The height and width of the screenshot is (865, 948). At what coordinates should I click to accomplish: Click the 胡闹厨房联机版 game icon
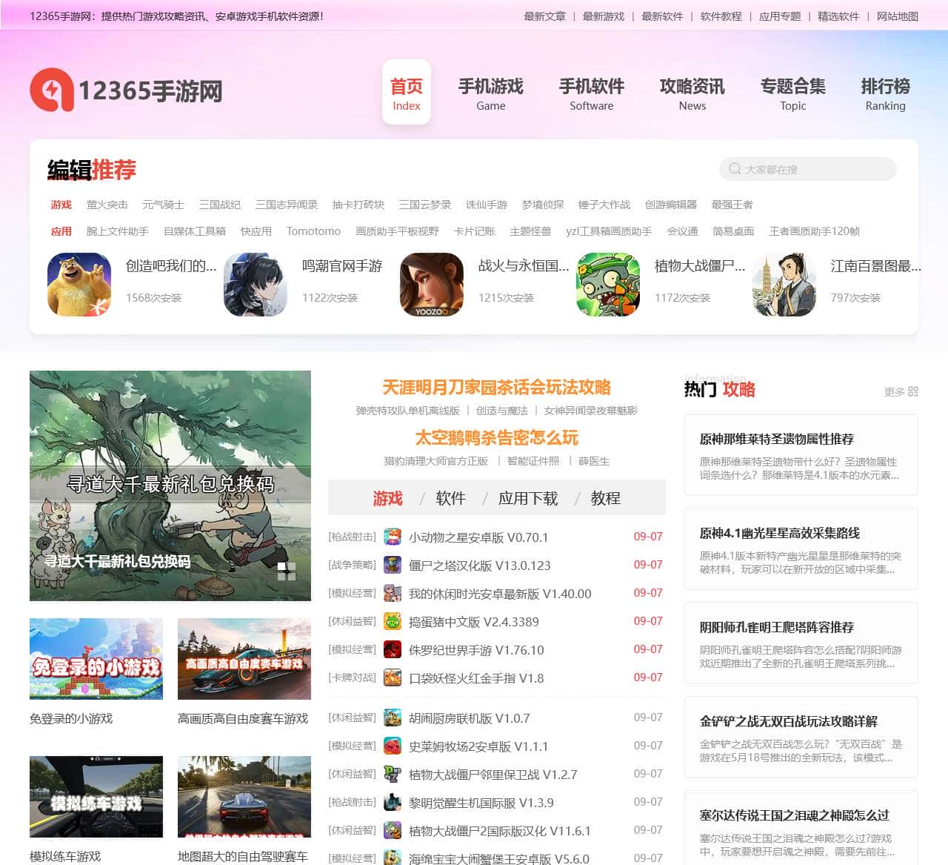[393, 717]
